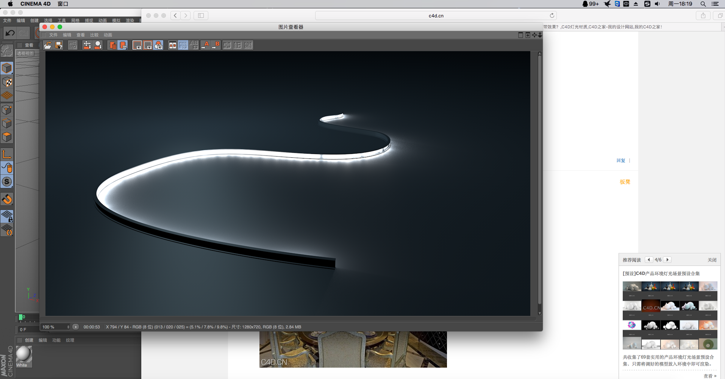Expand the 比较 menu in picture viewer
Image resolution: width=725 pixels, height=379 pixels.
click(x=94, y=35)
